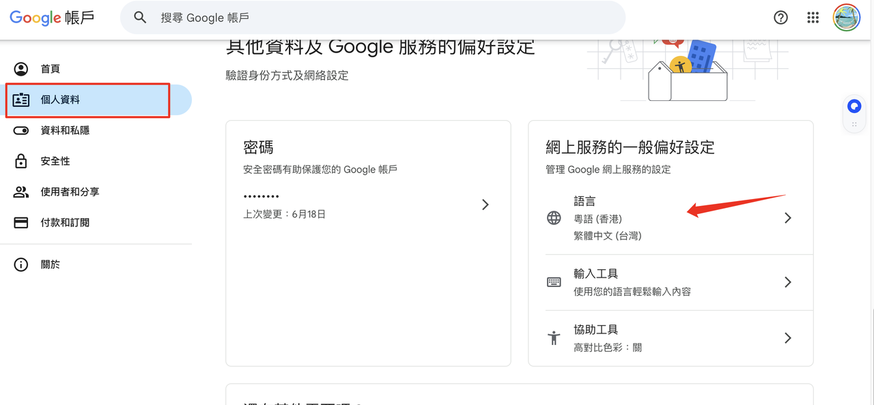This screenshot has height=405, width=874.
Task: Select 個人資料 in sidebar
Action: click(x=60, y=100)
